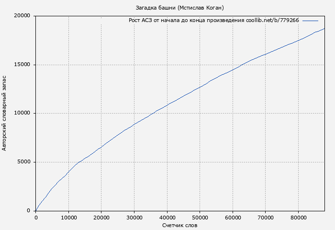Click the 10000 tick label on the vertical axis
The width and height of the screenshot is (335, 230).
(x=22, y=114)
